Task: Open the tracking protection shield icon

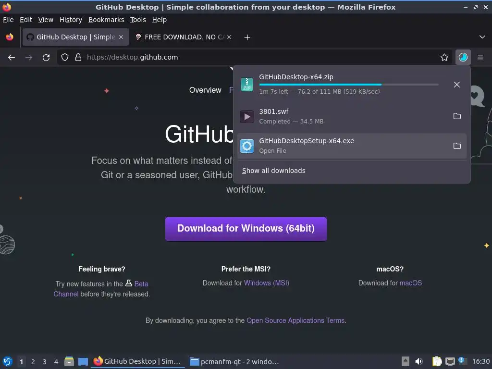Action: (x=65, y=58)
